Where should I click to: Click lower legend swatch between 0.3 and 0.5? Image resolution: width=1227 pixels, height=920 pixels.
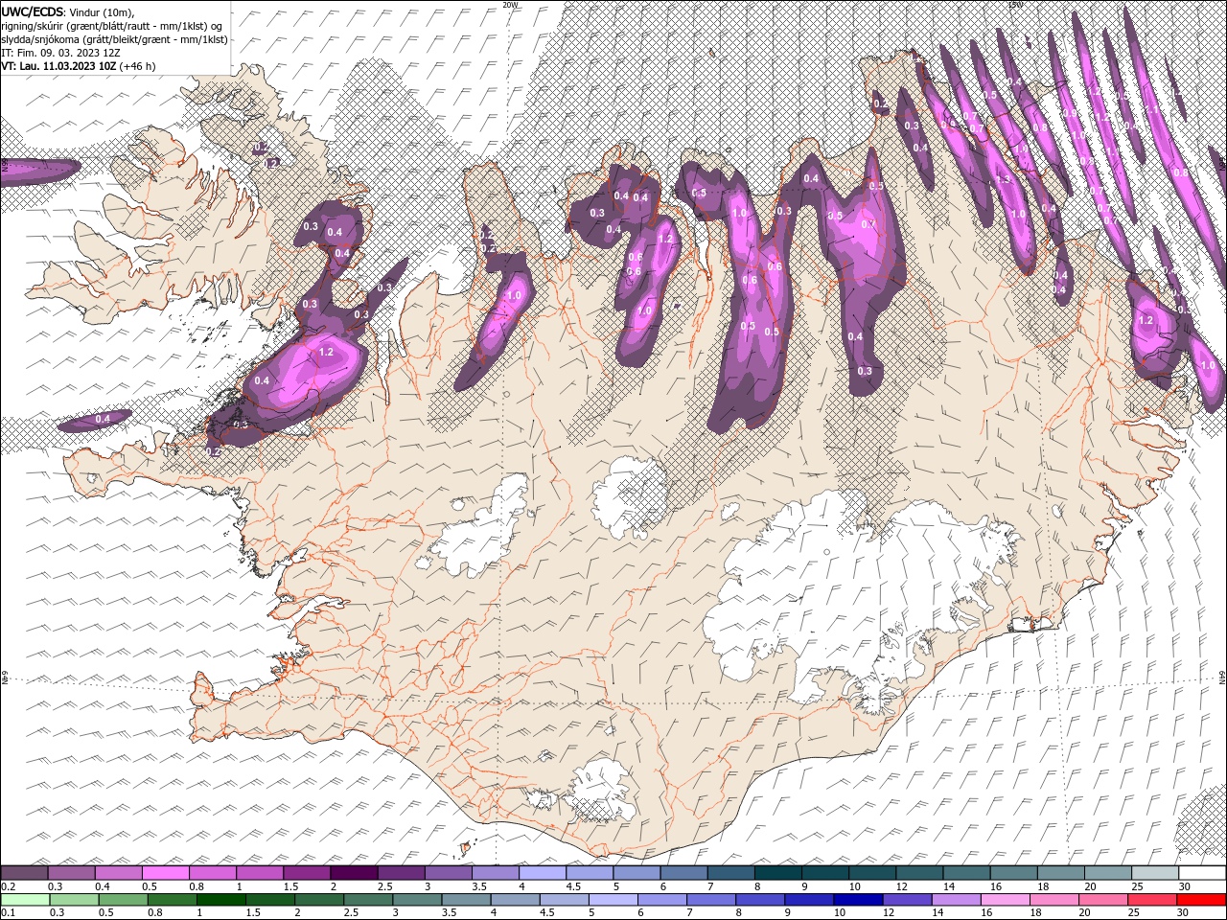tap(74, 900)
